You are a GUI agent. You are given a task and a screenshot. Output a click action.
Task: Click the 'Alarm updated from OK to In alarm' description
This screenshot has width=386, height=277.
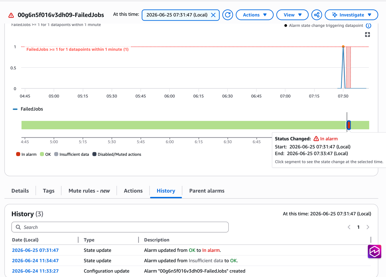(183, 250)
